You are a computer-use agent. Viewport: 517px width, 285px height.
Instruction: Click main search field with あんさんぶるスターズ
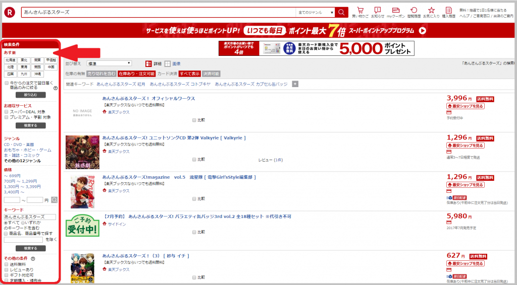coord(159,12)
